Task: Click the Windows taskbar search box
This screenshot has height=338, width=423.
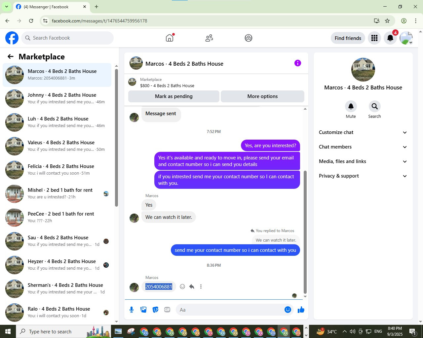Action: coord(63,331)
